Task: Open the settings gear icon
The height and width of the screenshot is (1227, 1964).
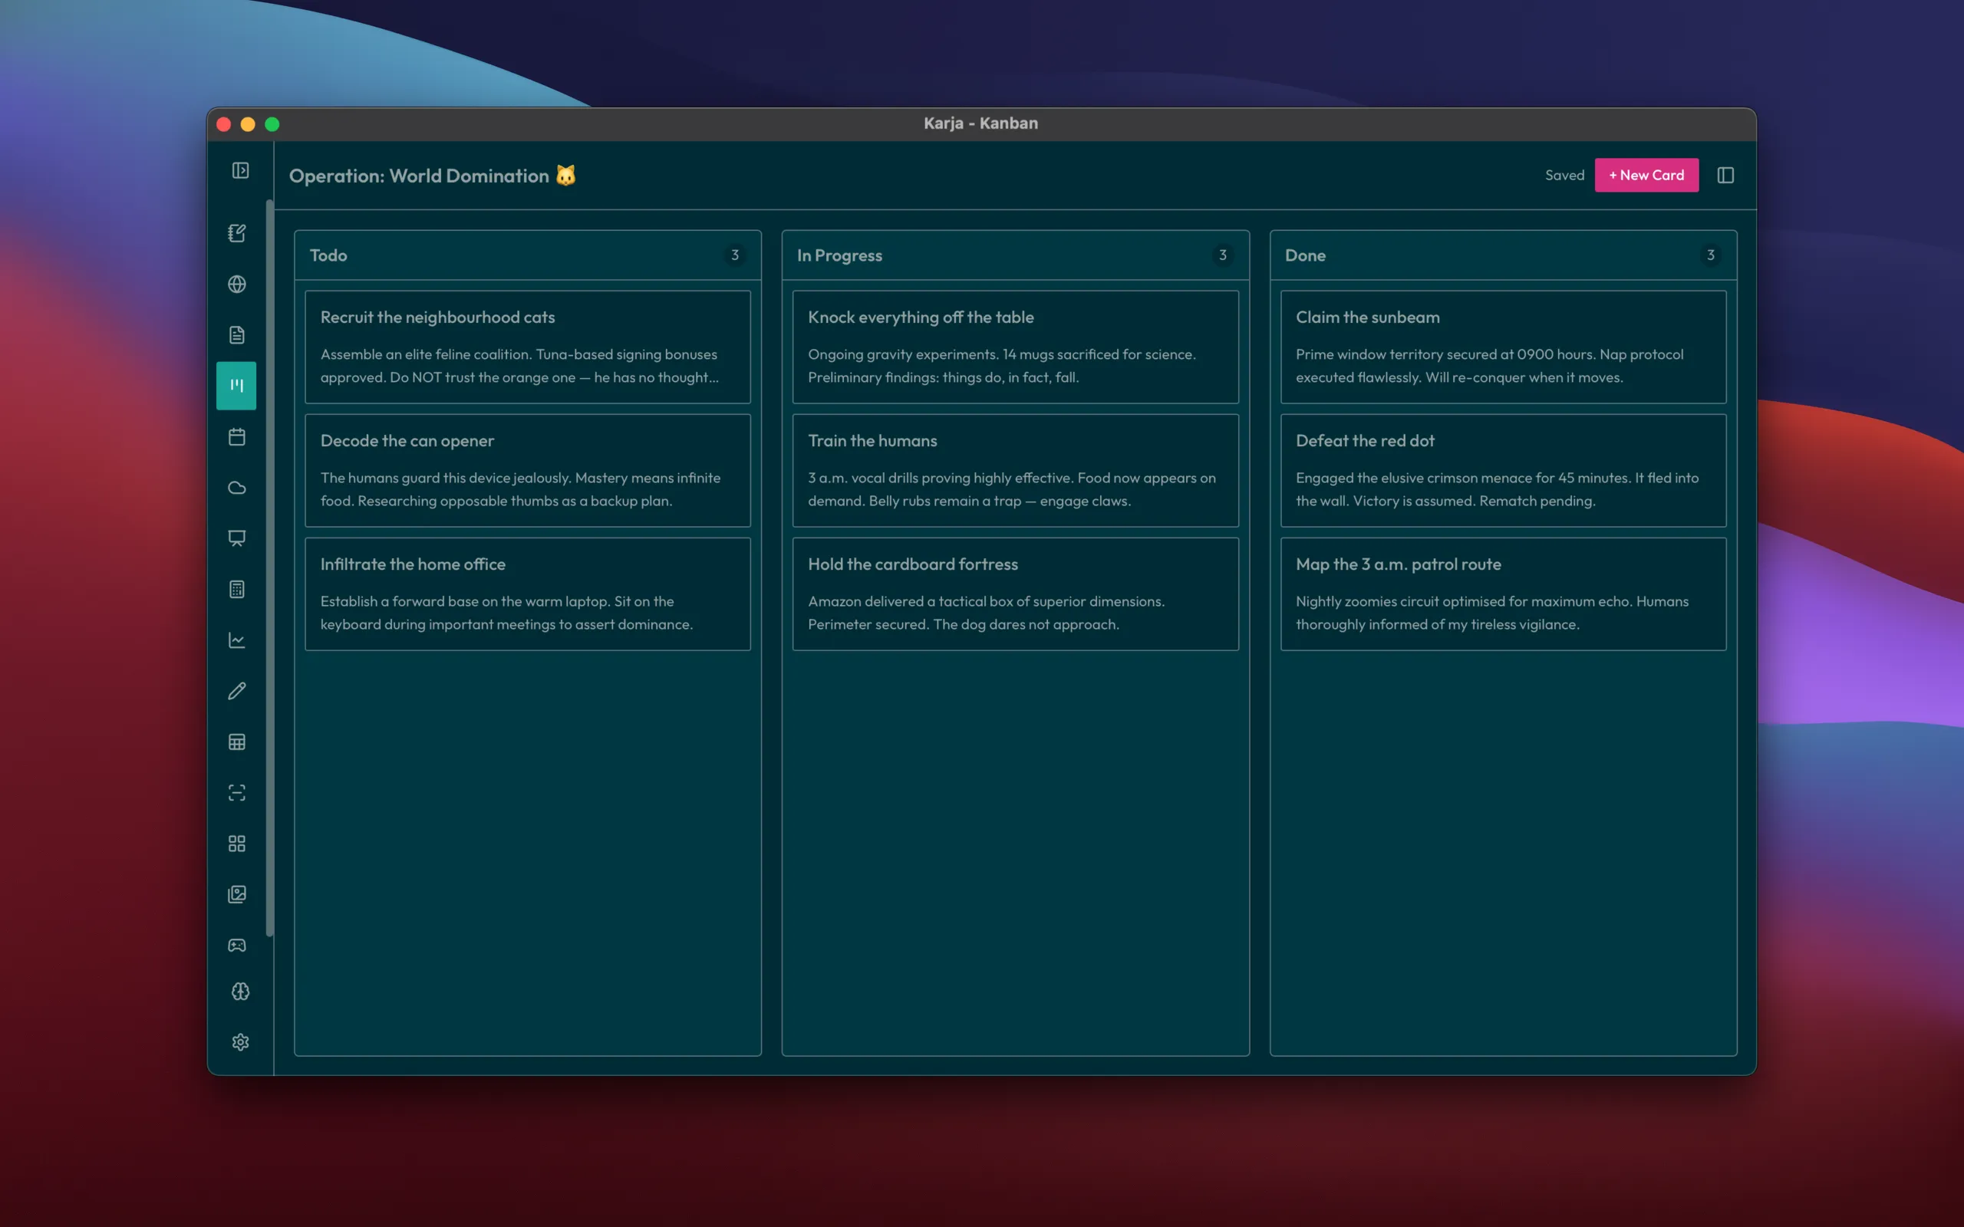Action: 240,1042
